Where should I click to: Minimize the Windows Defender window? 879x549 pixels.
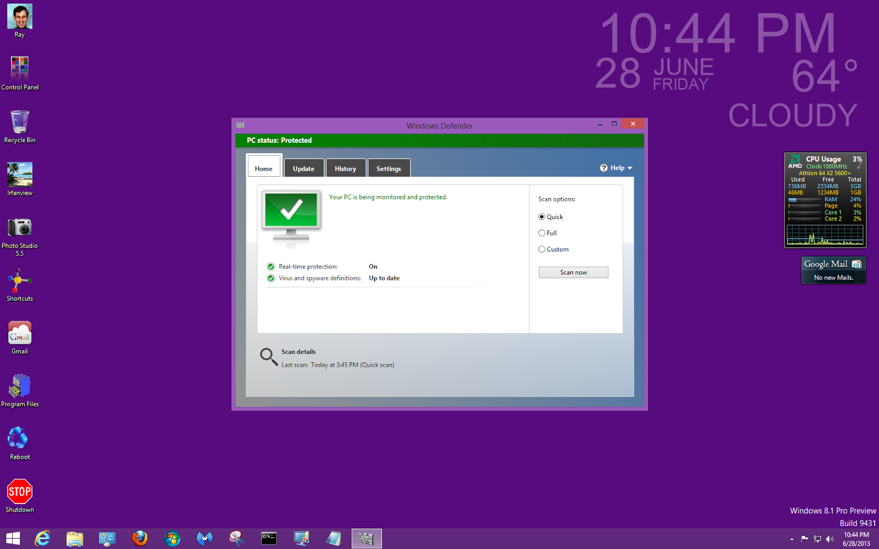tap(600, 125)
